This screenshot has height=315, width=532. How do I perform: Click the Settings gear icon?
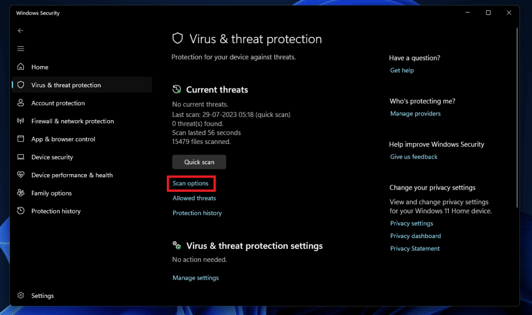coord(21,296)
